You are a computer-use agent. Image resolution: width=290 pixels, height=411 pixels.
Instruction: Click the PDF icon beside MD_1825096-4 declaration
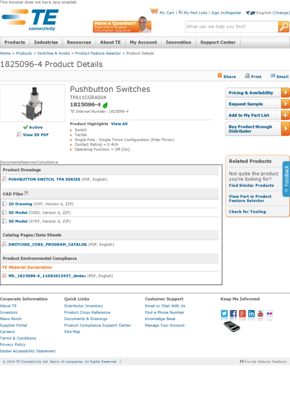point(4,276)
